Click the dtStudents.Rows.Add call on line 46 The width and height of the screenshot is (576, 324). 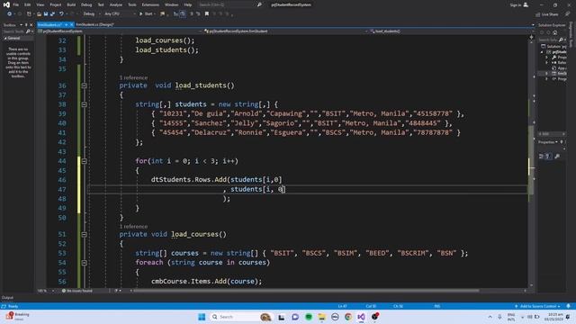tap(189, 180)
